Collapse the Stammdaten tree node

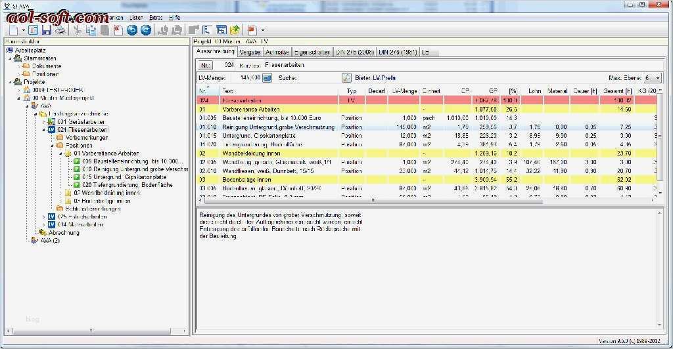pos(11,58)
